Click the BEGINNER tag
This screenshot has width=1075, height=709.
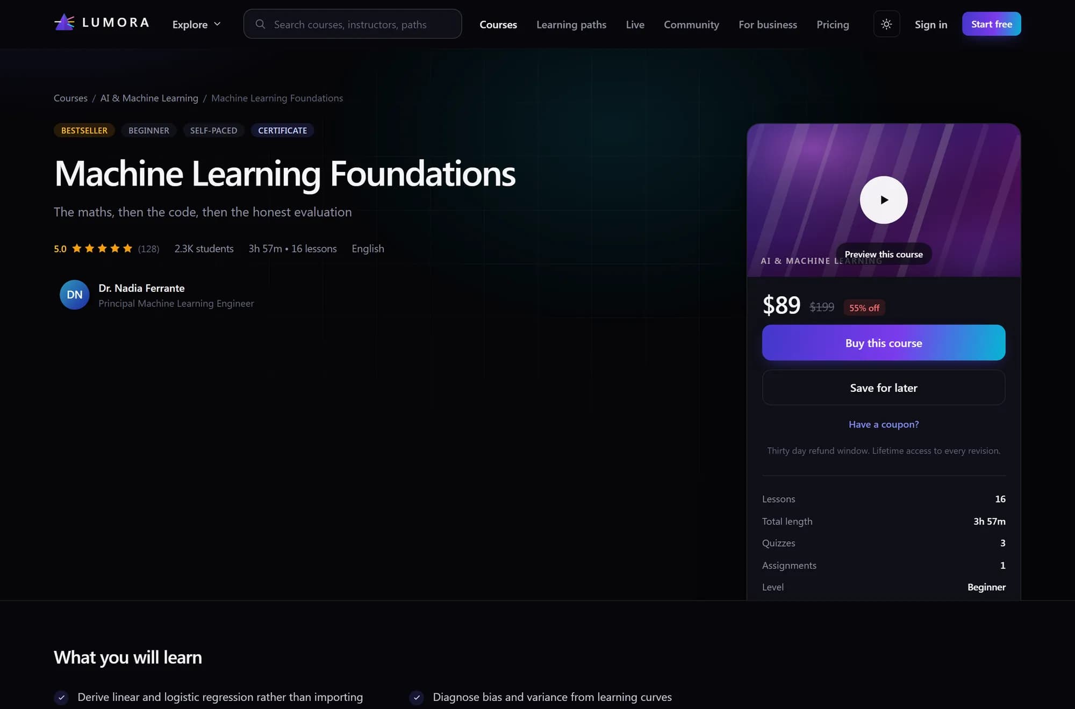pyautogui.click(x=149, y=130)
